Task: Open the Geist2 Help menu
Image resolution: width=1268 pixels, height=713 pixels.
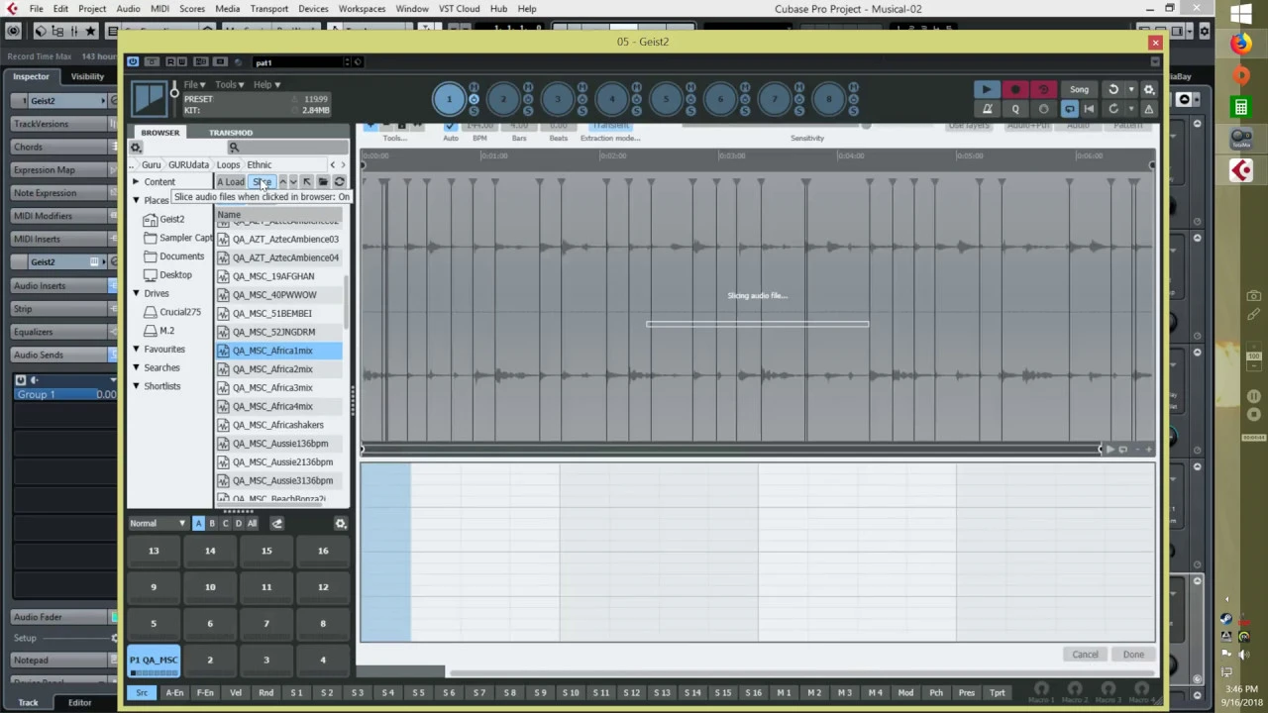Action: 266,85
